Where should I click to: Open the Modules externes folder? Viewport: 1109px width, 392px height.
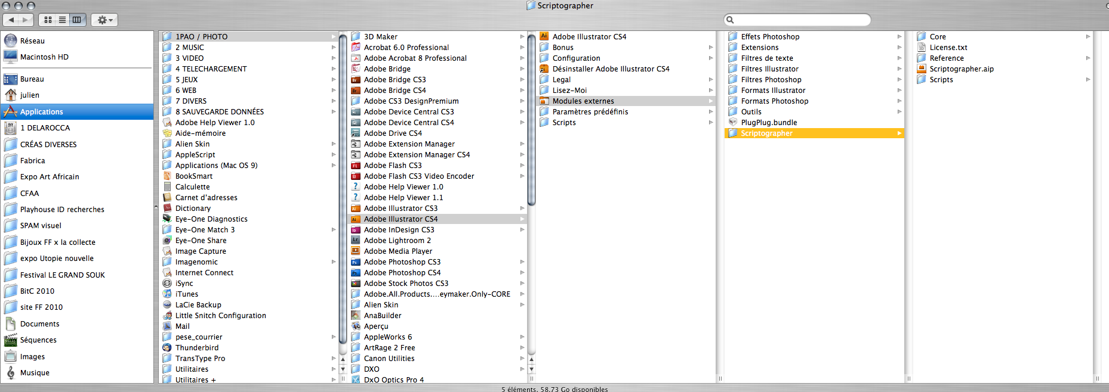coord(626,101)
